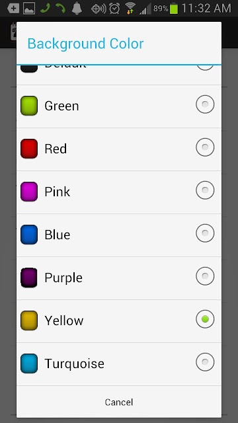238x423 pixels.
Task: Tap the missed call arrow icon
Action: pyautogui.click(x=61, y=9)
